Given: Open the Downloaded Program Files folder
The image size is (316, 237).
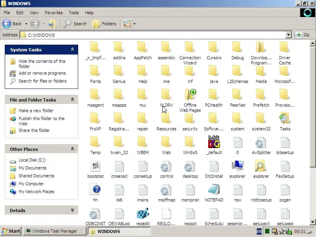Looking at the screenshot, I should pyautogui.click(x=261, y=47).
